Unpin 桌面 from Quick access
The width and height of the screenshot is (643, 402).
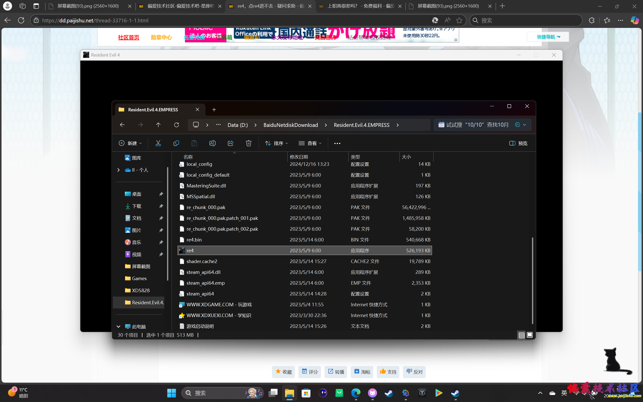click(x=161, y=194)
